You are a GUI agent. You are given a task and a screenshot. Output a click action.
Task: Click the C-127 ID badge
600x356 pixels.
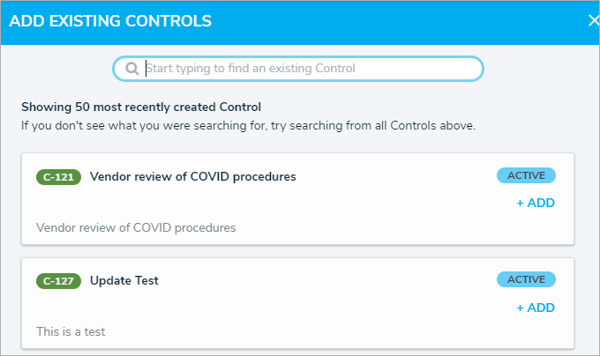pyautogui.click(x=58, y=281)
